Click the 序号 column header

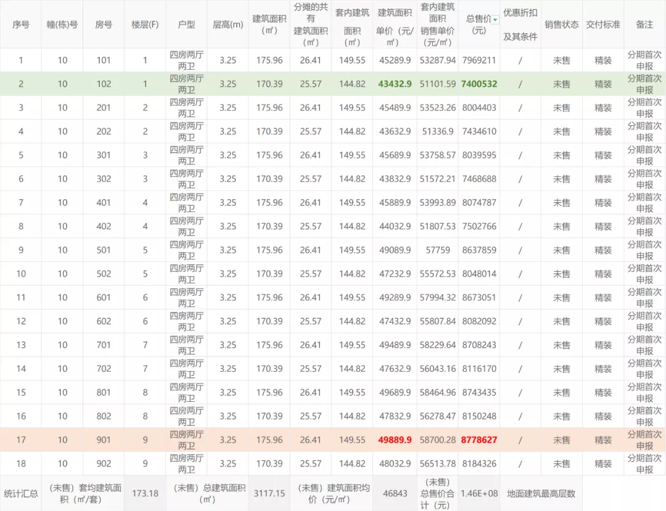coord(21,25)
